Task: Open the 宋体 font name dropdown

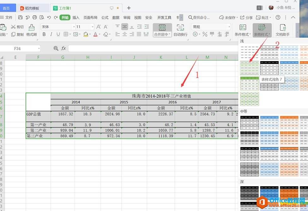Action: click(74, 27)
